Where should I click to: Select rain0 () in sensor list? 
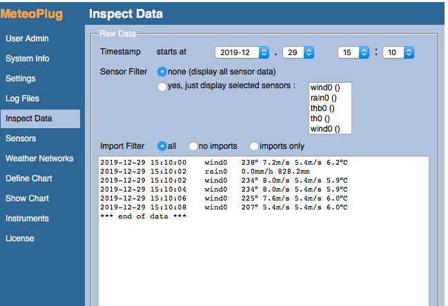tap(330, 98)
